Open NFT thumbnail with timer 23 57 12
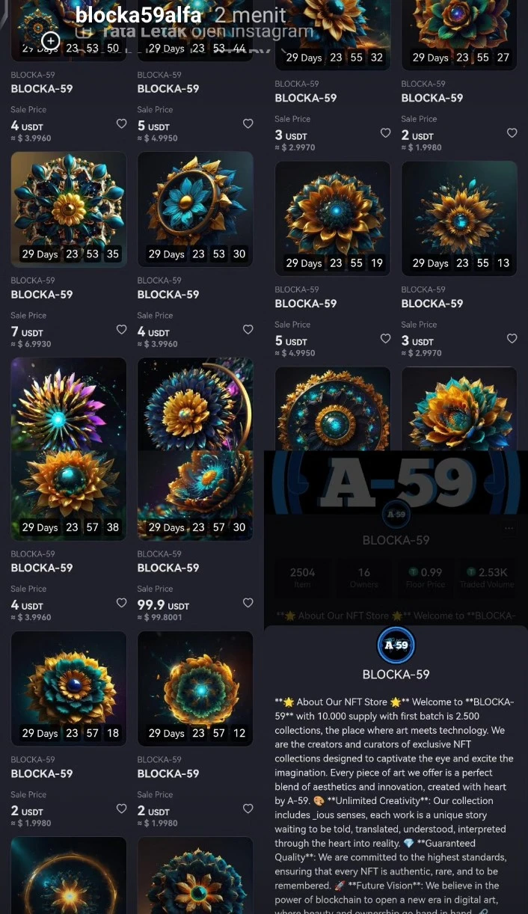Image resolution: width=528 pixels, height=914 pixels. tap(195, 688)
